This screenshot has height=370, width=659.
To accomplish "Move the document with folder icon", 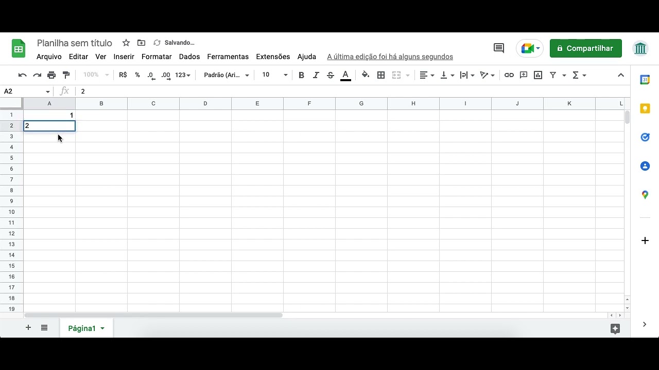I will (141, 43).
